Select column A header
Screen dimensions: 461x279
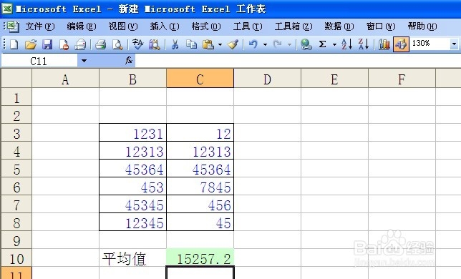pos(65,79)
